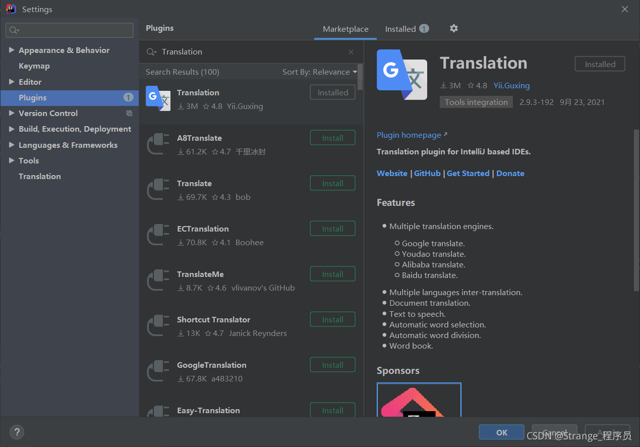This screenshot has height=447, width=640.
Task: Install the TranslateMe plugin
Action: pos(333,274)
